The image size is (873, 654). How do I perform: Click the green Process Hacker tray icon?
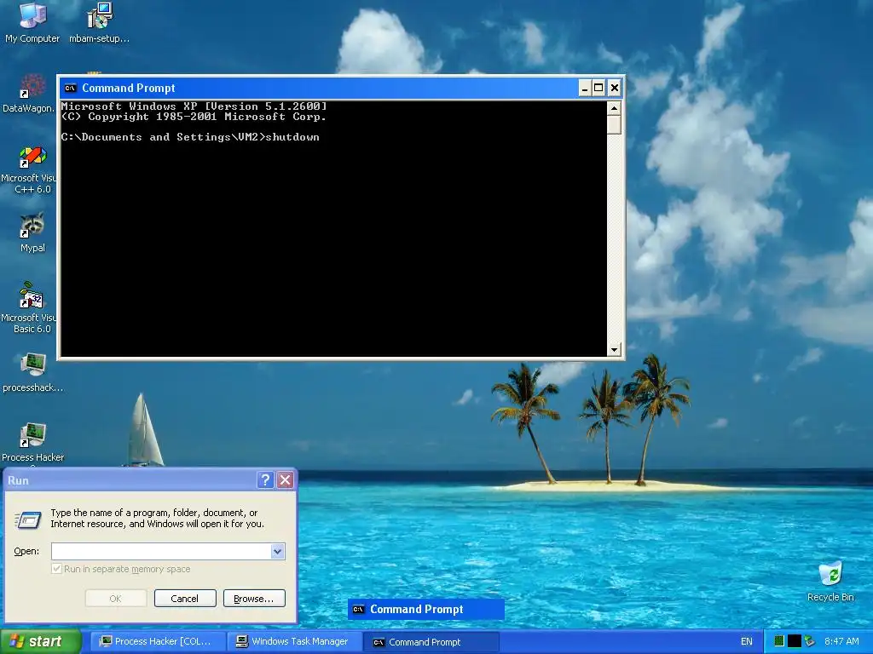[779, 641]
